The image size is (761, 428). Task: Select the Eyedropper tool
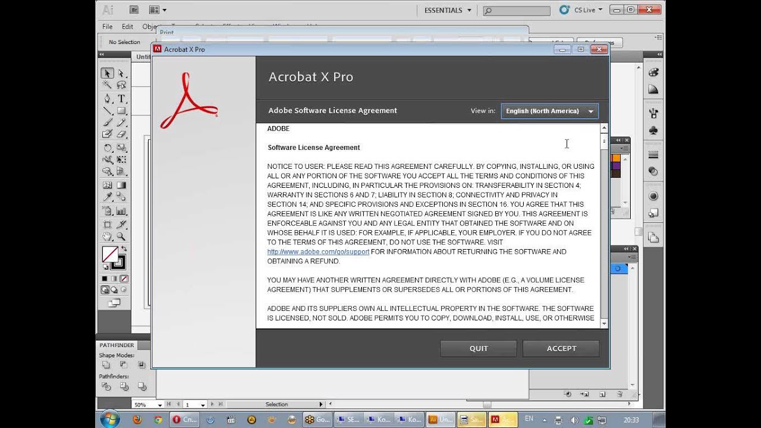tap(107, 197)
